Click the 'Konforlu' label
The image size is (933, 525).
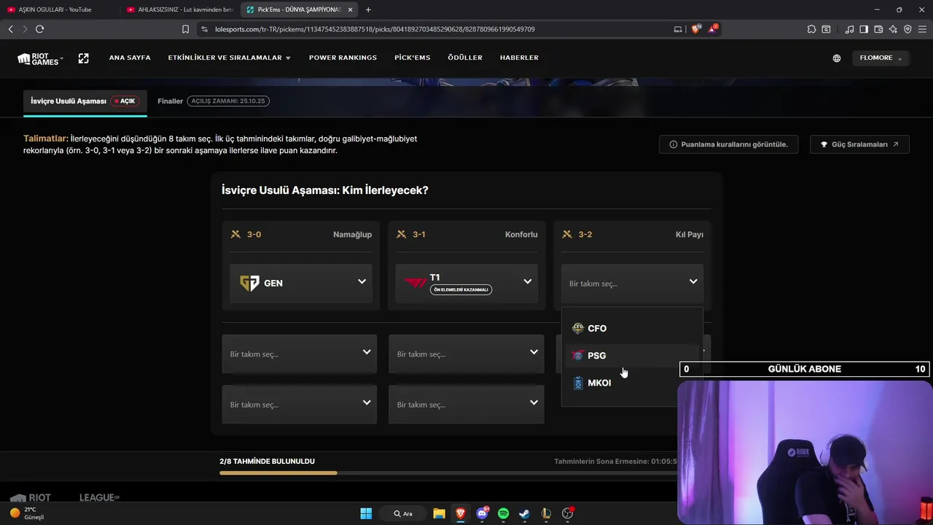[521, 234]
